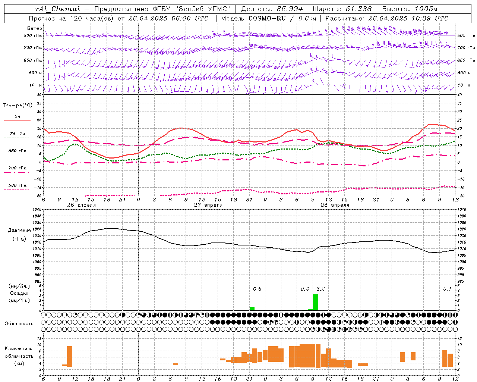Click the (мм/3ч.) units label
Viewport: 477px width, 382px height.
click(x=19, y=286)
